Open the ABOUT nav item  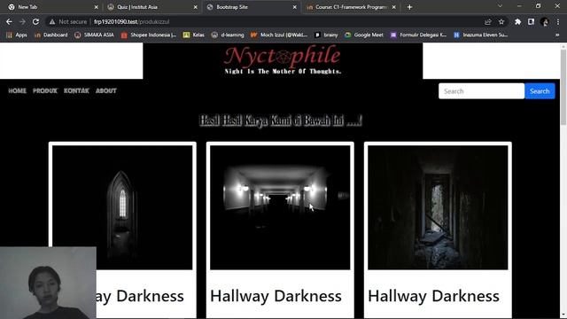tap(106, 90)
